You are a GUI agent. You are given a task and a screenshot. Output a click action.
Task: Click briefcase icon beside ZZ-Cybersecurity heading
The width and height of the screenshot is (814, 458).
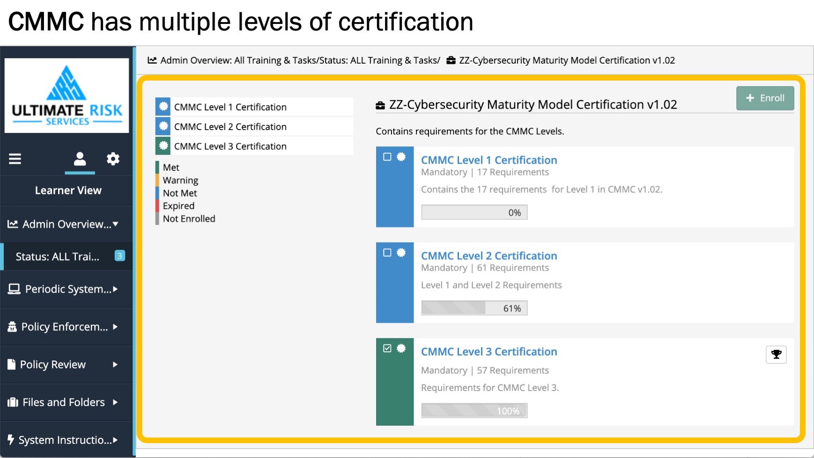point(380,105)
